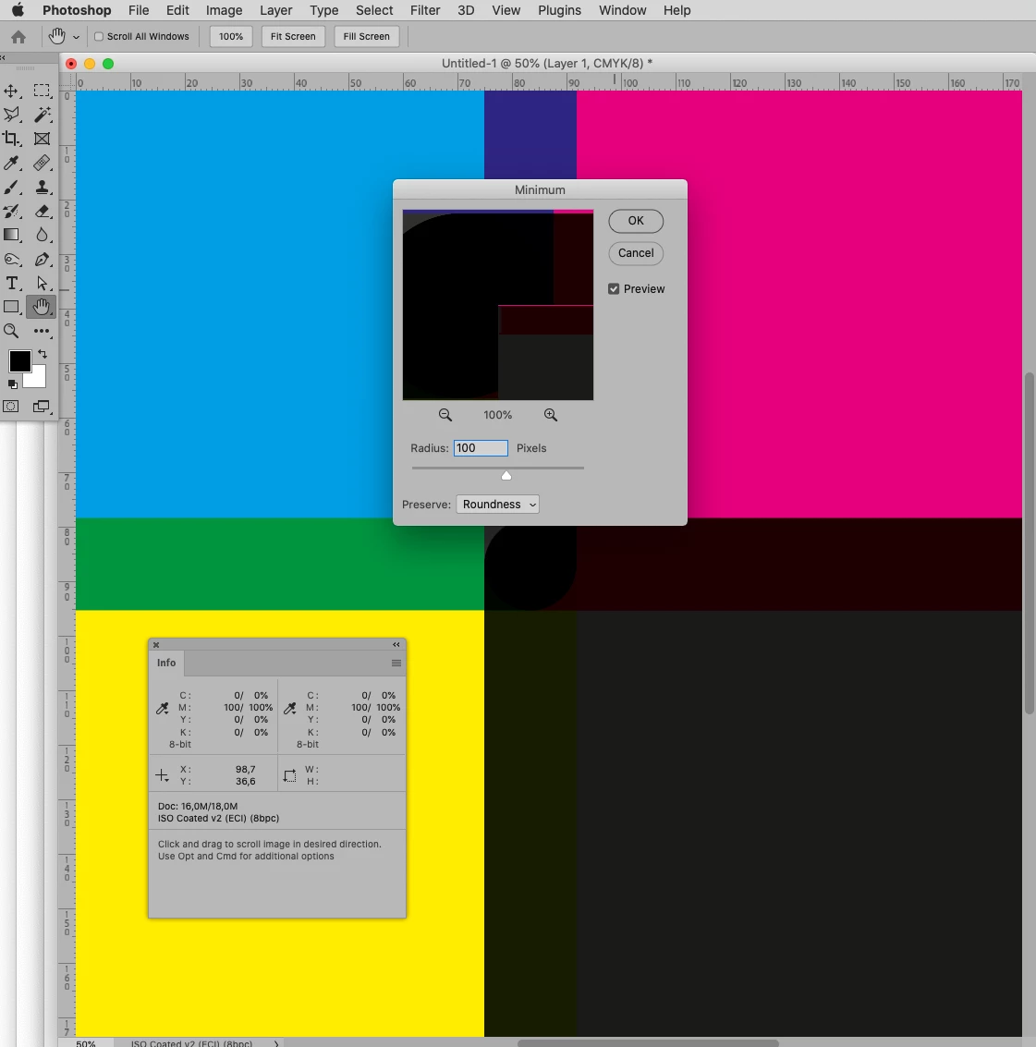Viewport: 1036px width, 1047px height.
Task: Swap foreground and background colors
Action: click(43, 354)
